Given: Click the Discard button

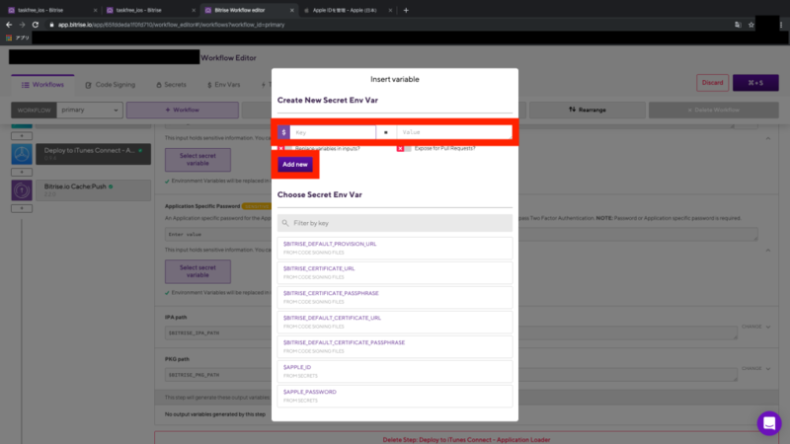Looking at the screenshot, I should [712, 83].
